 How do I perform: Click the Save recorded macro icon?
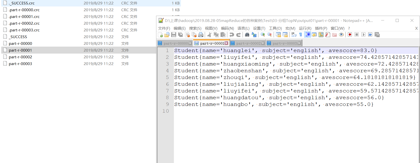coord(377,35)
